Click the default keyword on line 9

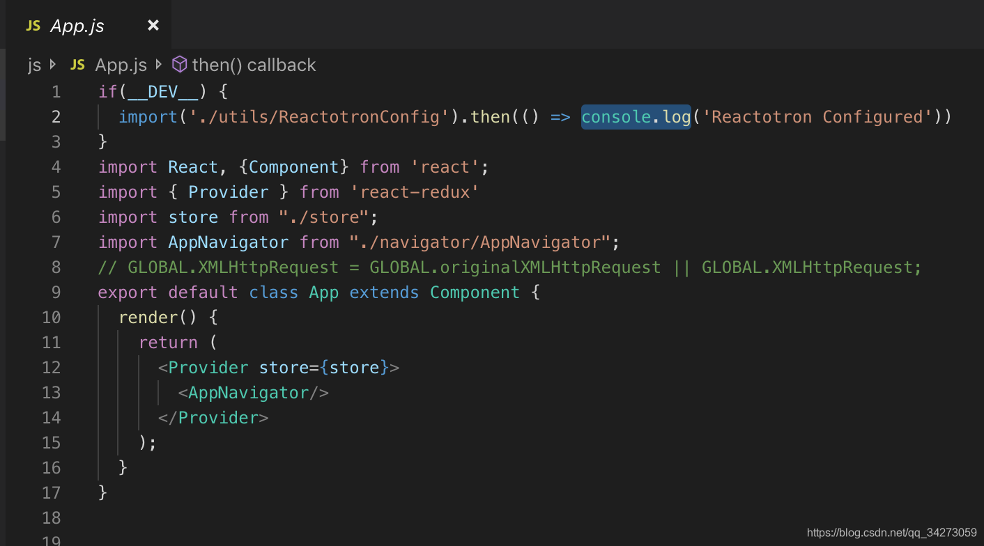pyautogui.click(x=203, y=292)
